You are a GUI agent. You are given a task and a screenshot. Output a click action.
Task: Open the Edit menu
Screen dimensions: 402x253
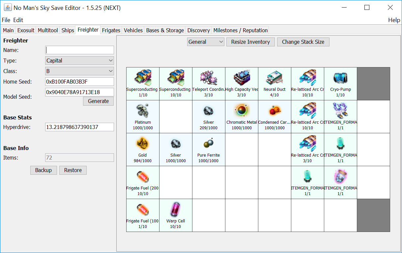[x=18, y=20]
